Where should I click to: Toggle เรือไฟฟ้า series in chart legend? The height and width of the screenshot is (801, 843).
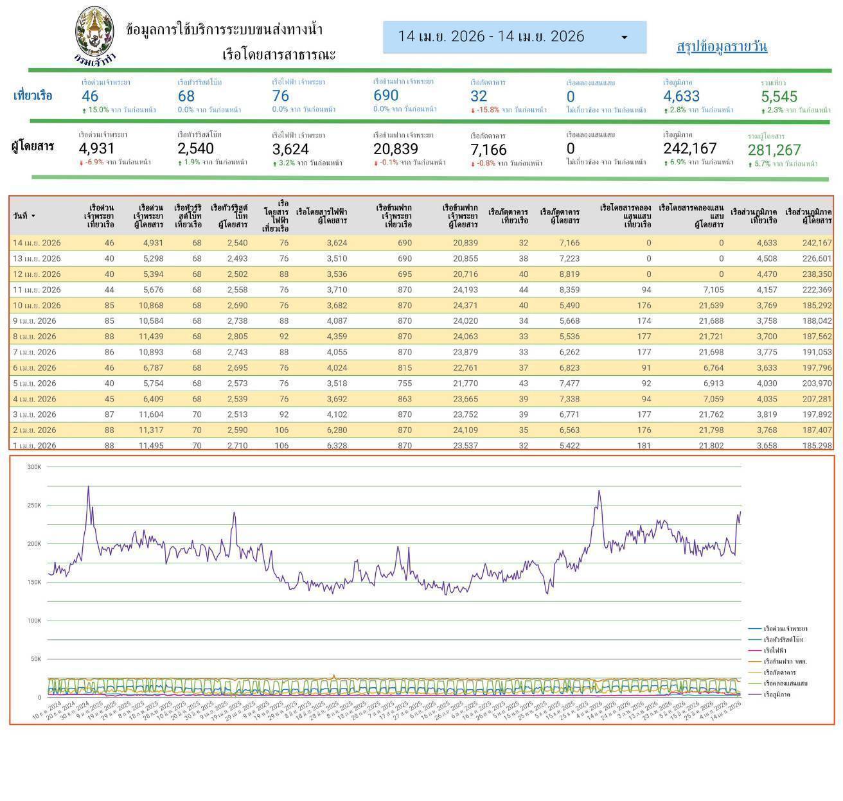(x=775, y=650)
